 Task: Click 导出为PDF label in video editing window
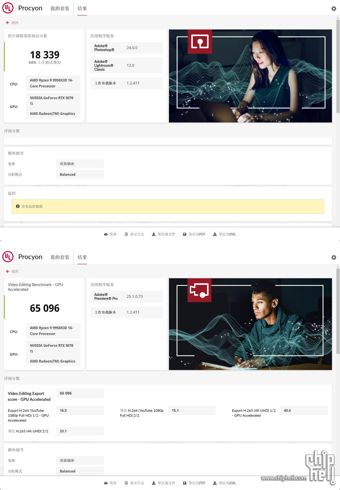coord(197,483)
